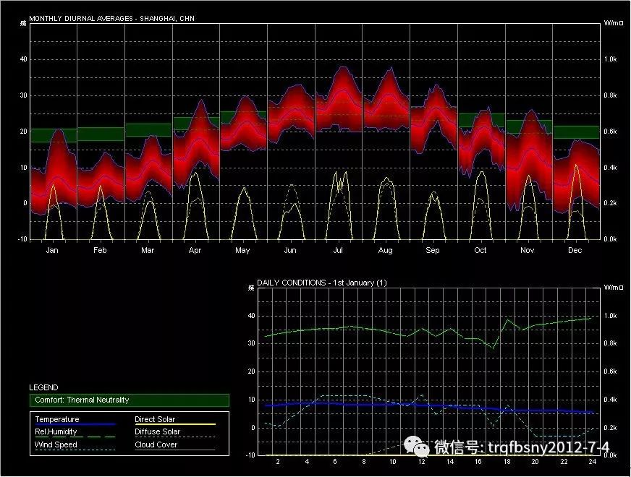Click the August red temperature band
This screenshot has height=477, width=631.
385,105
